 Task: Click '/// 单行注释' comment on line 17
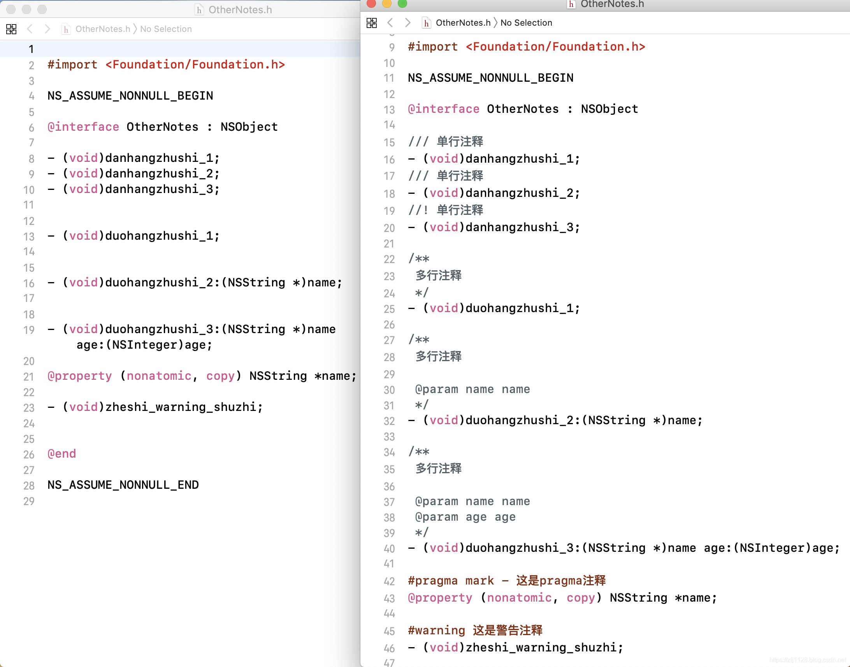[x=446, y=176]
